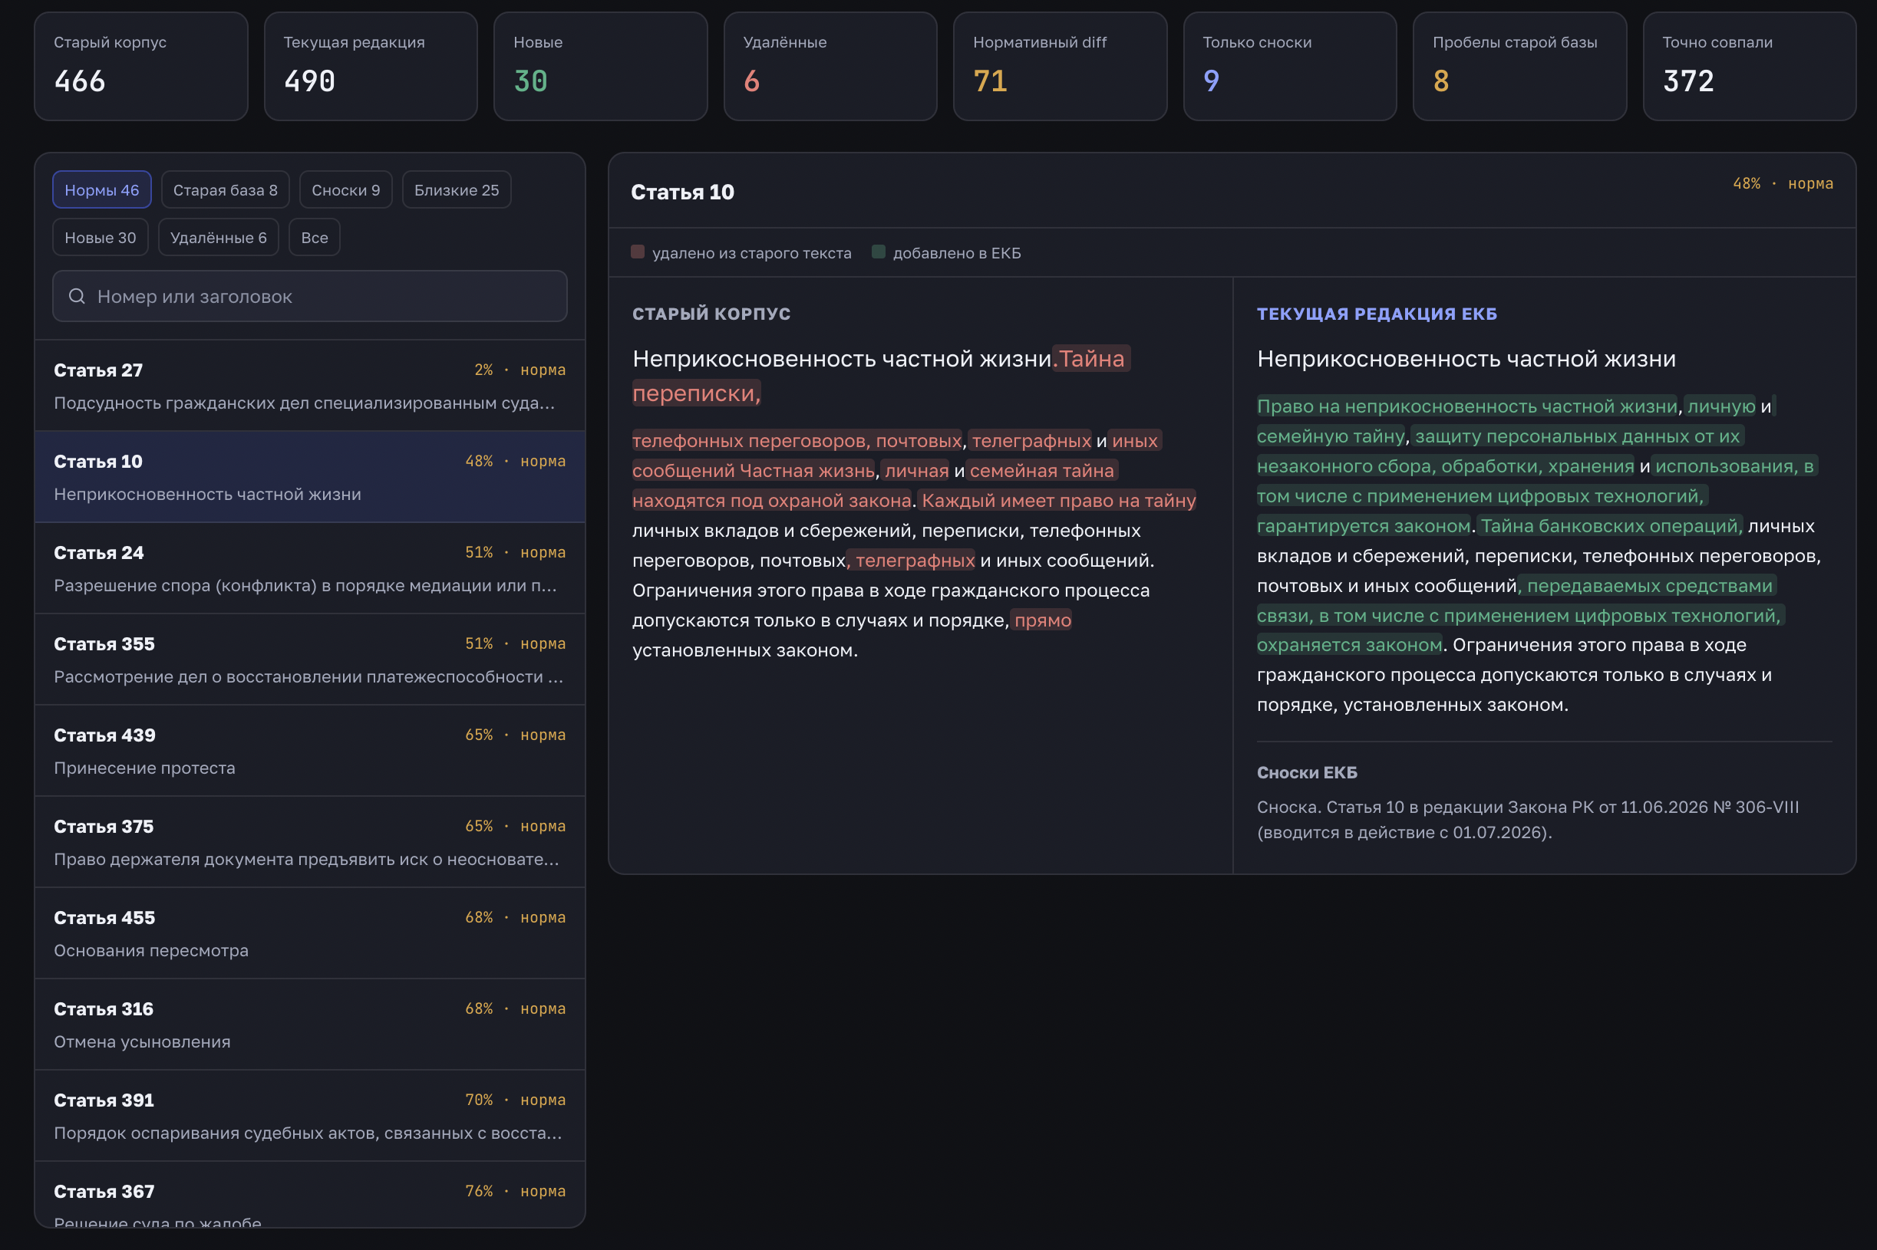The height and width of the screenshot is (1250, 1877).
Task: Select Статья 455 'Основания пересмотра'
Action: 309,933
